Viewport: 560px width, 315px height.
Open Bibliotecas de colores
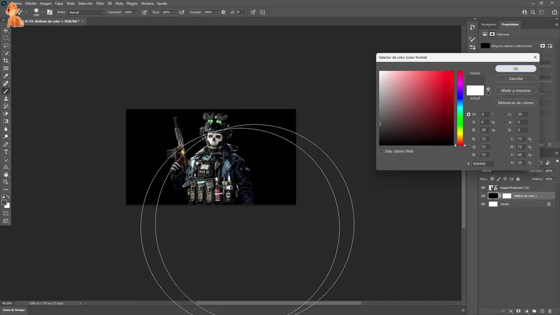tap(516, 103)
